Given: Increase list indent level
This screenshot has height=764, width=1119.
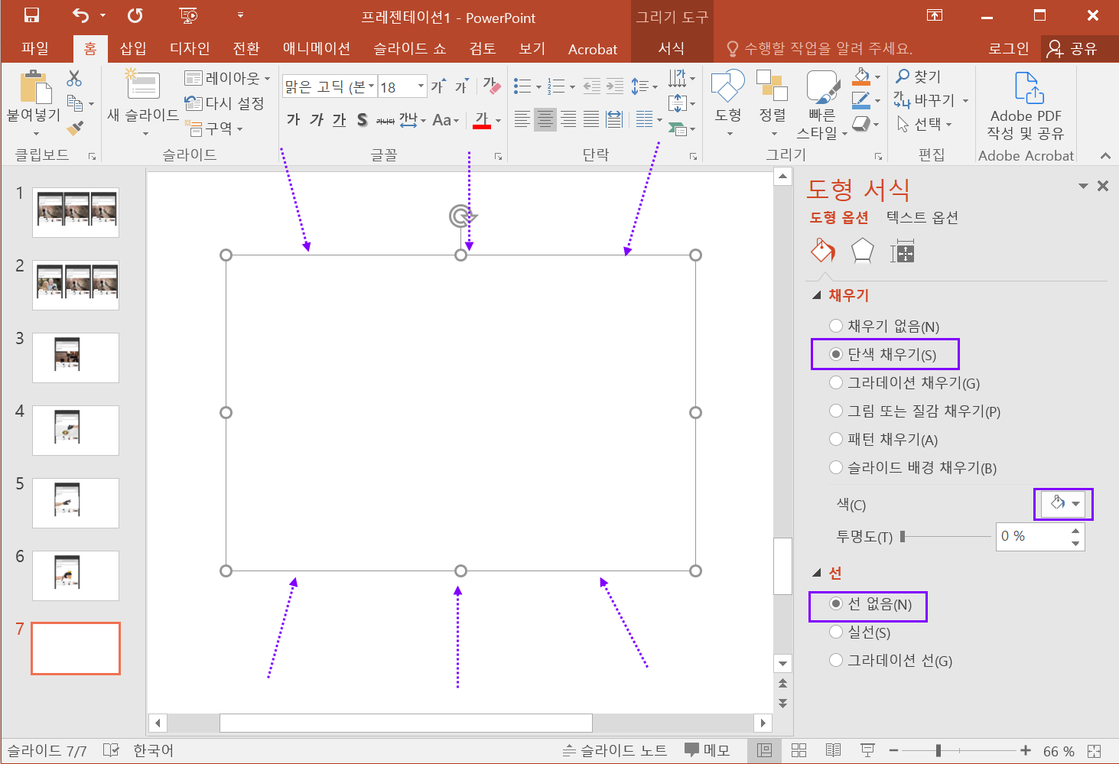Looking at the screenshot, I should click(x=615, y=86).
